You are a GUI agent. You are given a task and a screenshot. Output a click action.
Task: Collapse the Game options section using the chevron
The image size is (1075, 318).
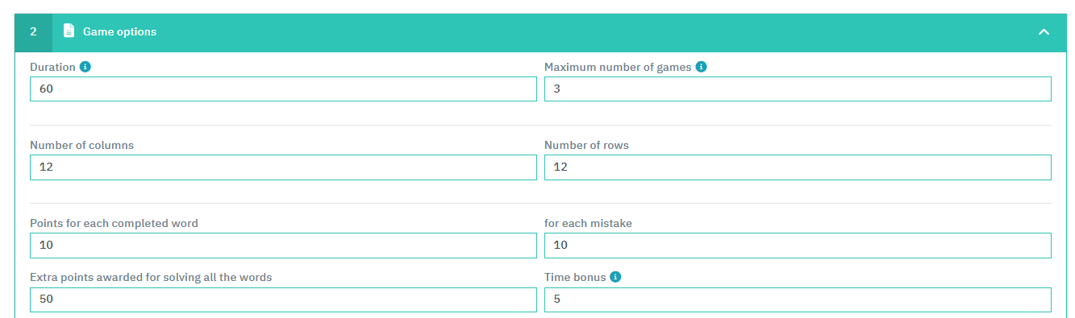click(x=1044, y=32)
